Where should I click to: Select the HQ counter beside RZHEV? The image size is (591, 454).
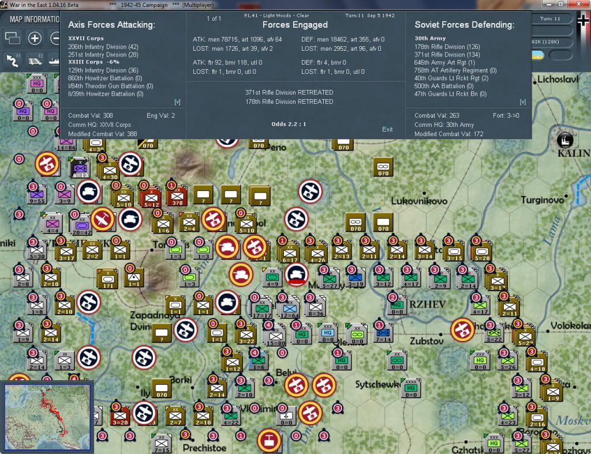tap(397, 305)
